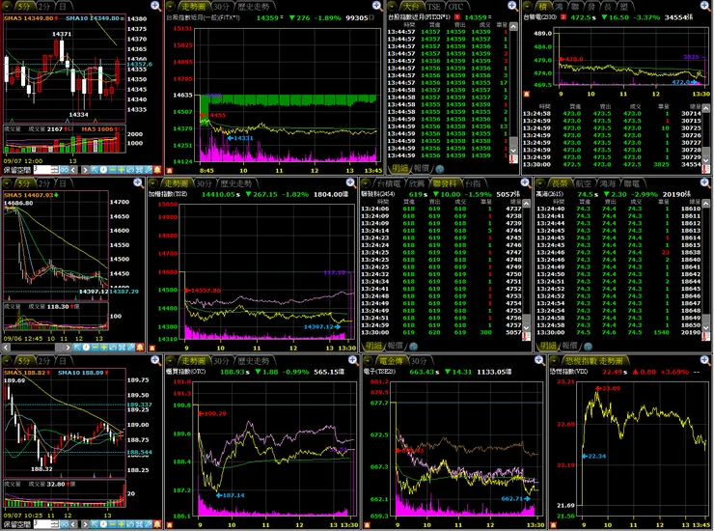Viewport: 714px width, 531px height.
Task: Toggle the cursor pointer tool in middle-left chart toolbar
Action: point(77,348)
